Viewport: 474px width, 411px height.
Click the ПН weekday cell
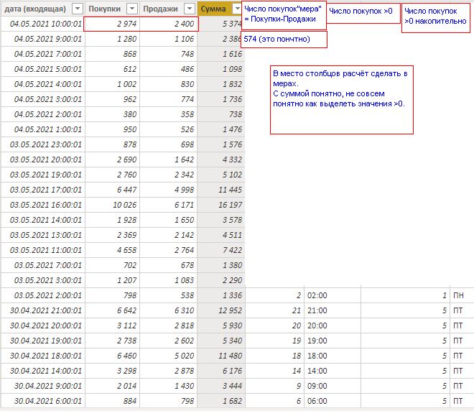click(462, 295)
